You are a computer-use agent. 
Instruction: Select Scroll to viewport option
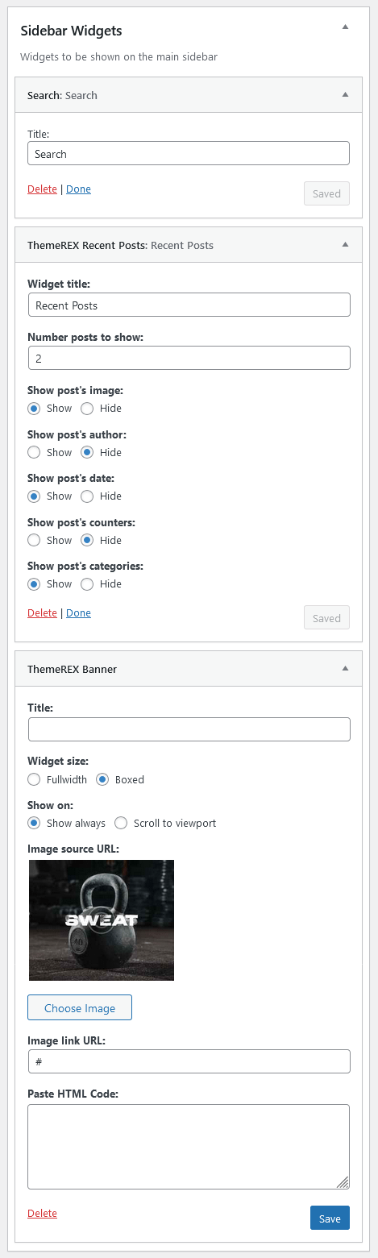121,823
